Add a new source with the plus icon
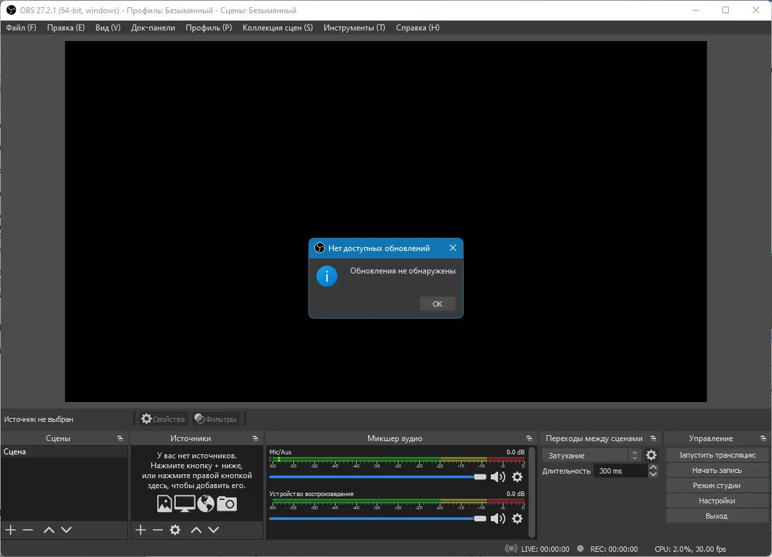Screen dimensions: 772x557 pos(140,529)
